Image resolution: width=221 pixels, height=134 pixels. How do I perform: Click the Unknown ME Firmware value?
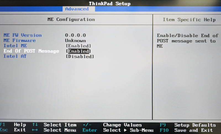[75, 41]
